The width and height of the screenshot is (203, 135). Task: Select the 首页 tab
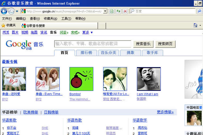(64, 53)
